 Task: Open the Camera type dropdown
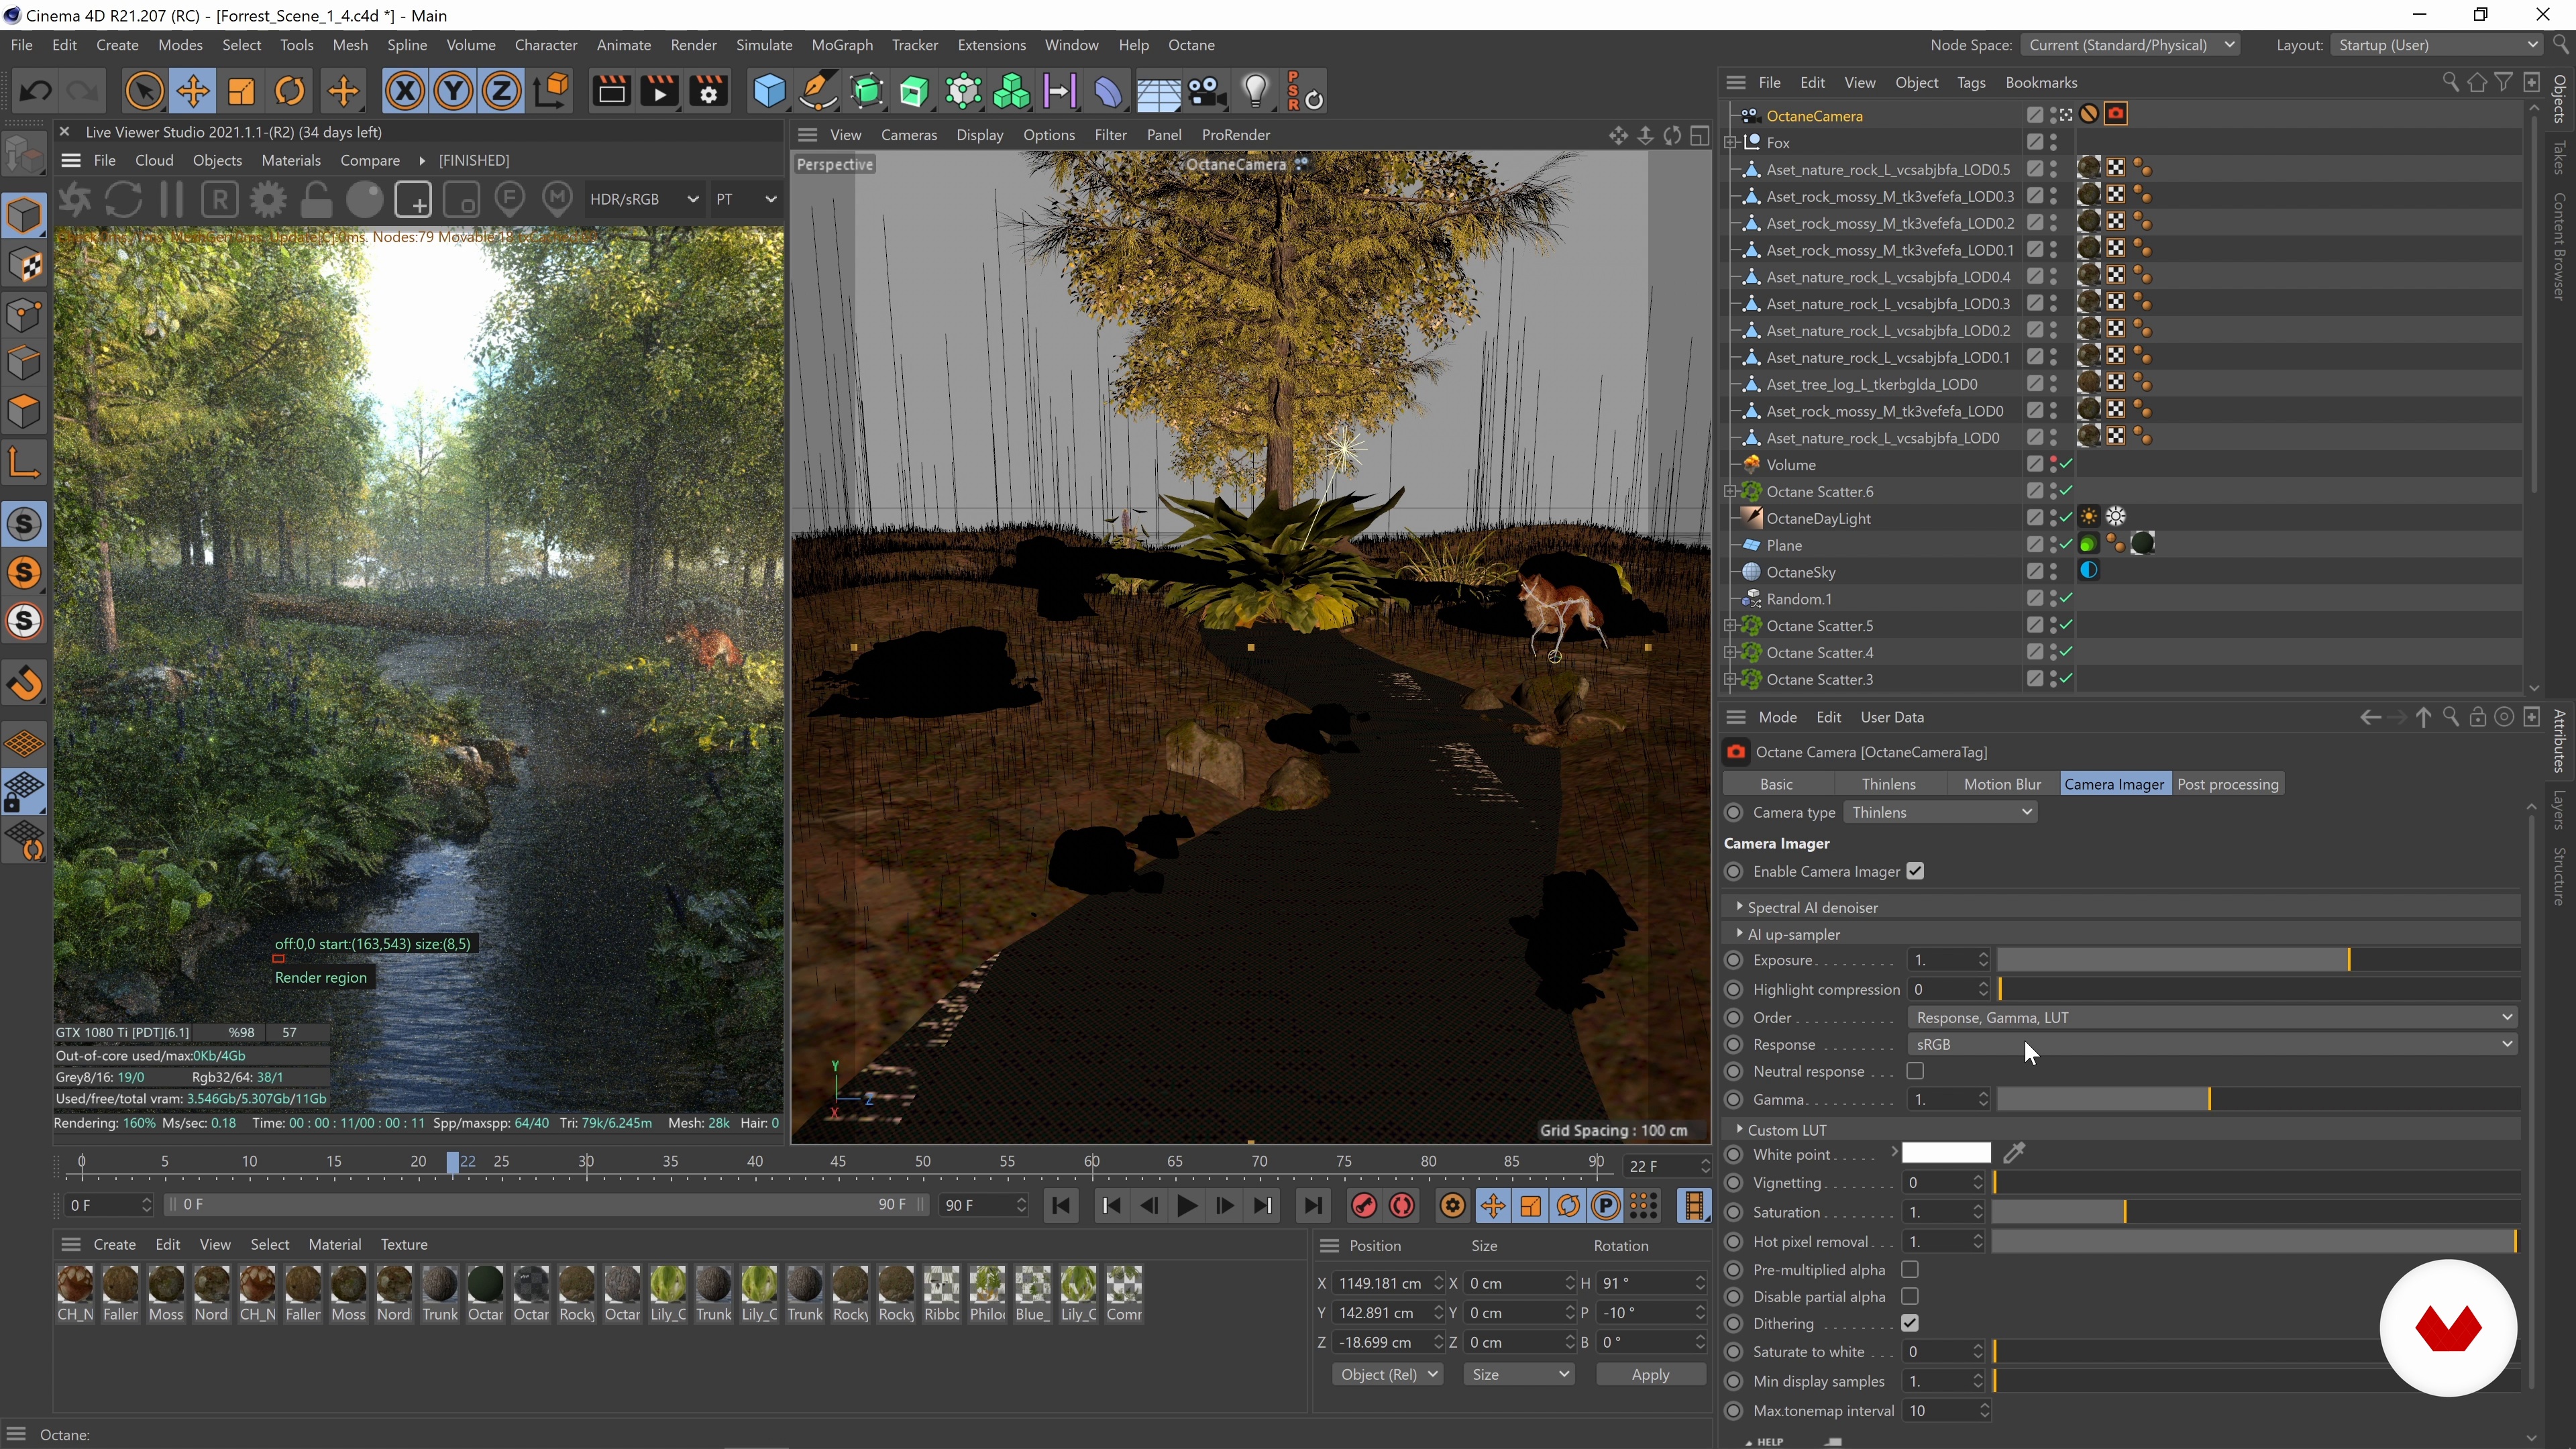tap(1940, 812)
